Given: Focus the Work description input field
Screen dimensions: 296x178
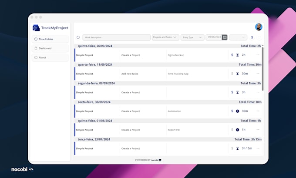Looking at the screenshot, I should (117, 37).
